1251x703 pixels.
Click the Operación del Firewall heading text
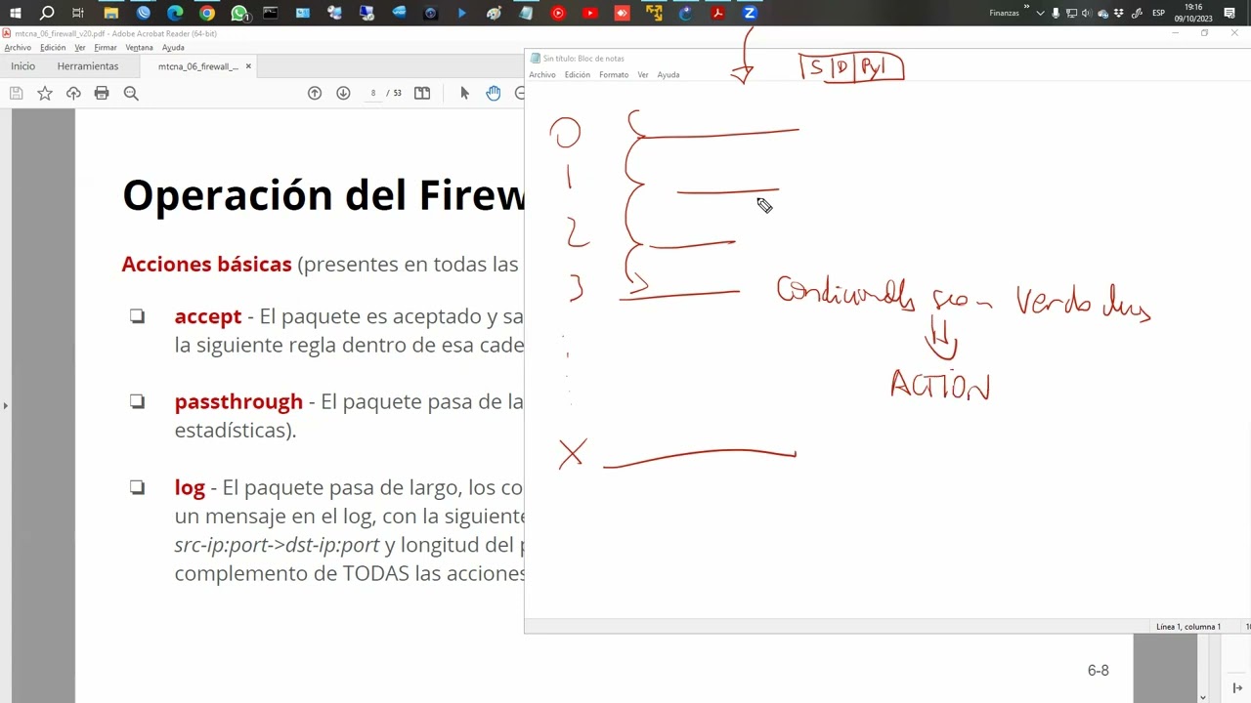[x=324, y=195]
